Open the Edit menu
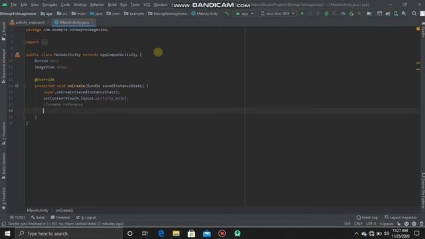 (24, 5)
